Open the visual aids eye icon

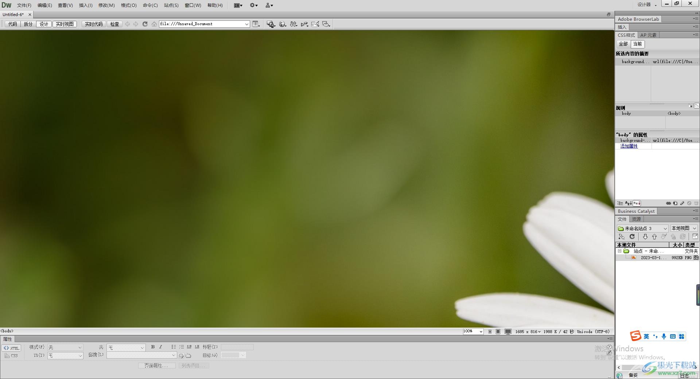[x=326, y=24]
